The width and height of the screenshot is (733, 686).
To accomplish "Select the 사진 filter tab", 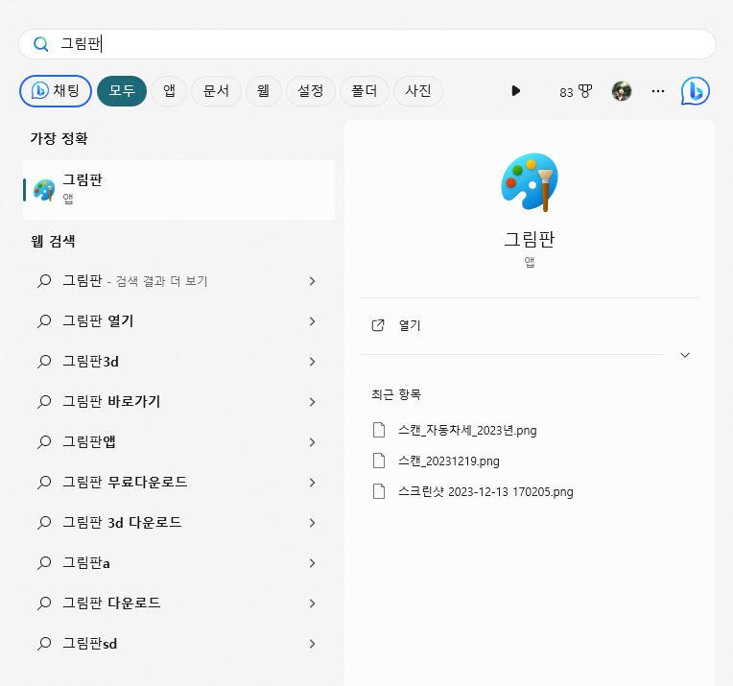I will coord(418,91).
